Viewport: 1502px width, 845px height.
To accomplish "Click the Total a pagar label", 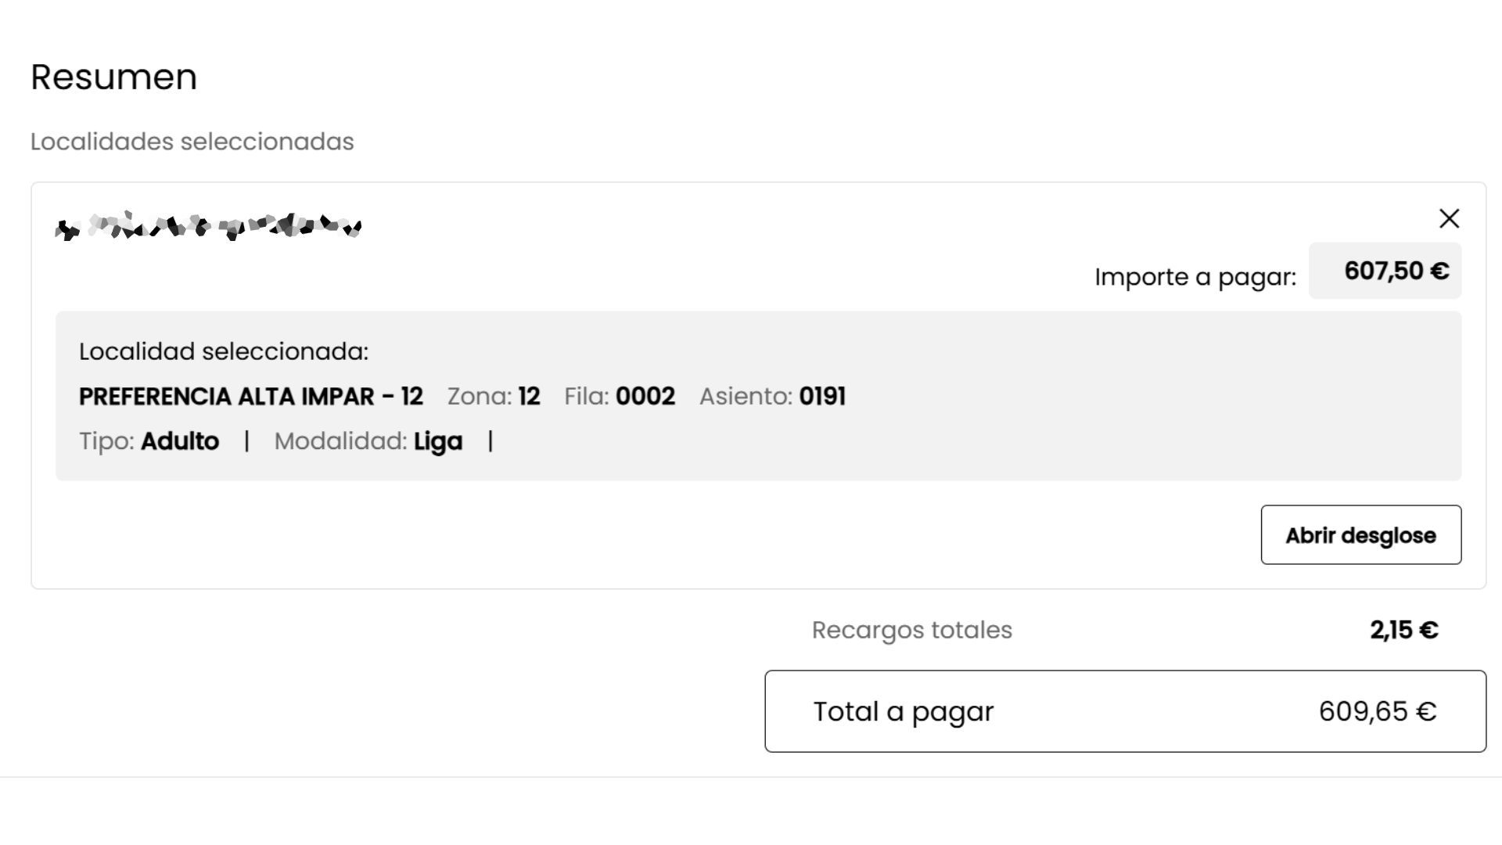I will pyautogui.click(x=904, y=711).
